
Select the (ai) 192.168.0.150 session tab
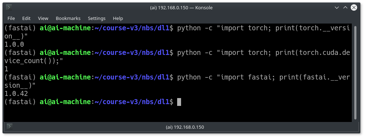point(185,127)
